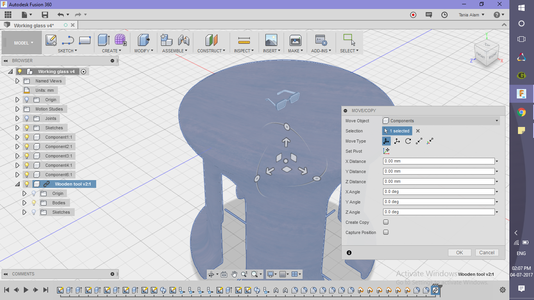Open the Help question mark menu
Viewport: 534px width, 300px height.
coord(499,15)
